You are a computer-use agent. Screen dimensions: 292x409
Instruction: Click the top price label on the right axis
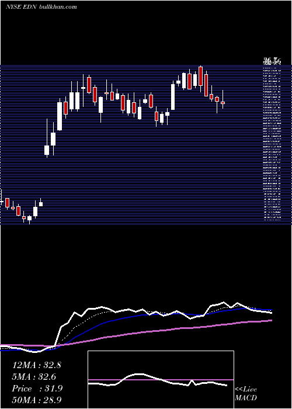tap(272, 62)
